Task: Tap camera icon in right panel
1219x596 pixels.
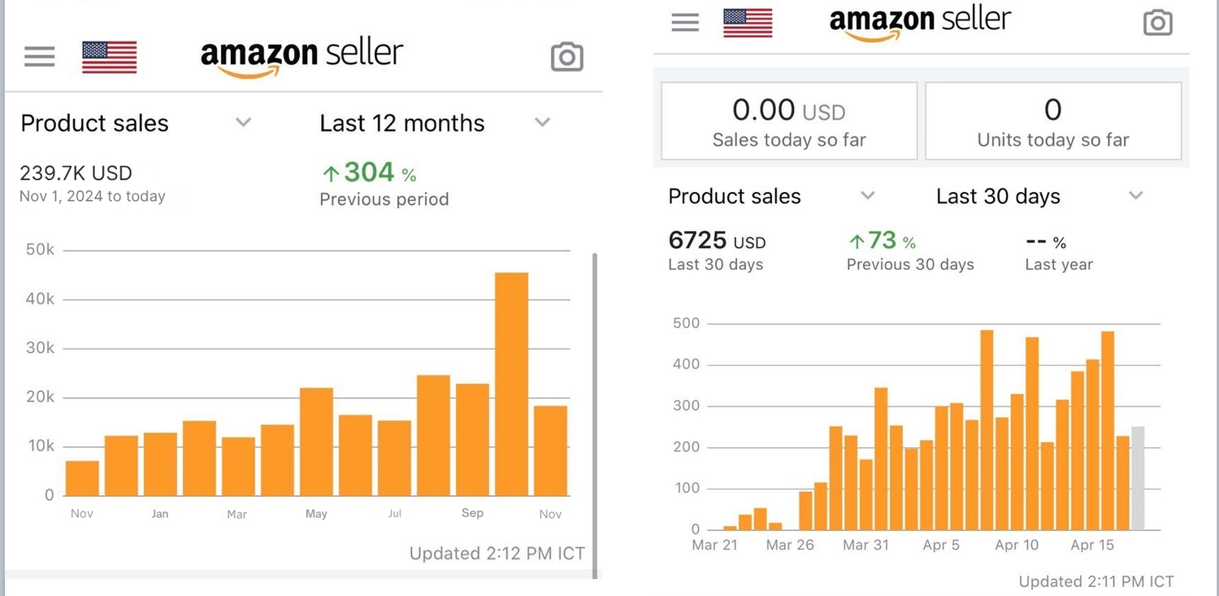Action: 1157,23
